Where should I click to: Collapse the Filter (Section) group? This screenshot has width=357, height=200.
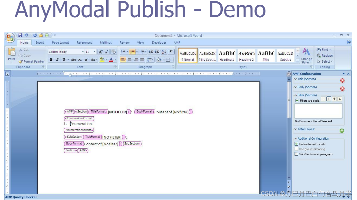pyautogui.click(x=296, y=95)
